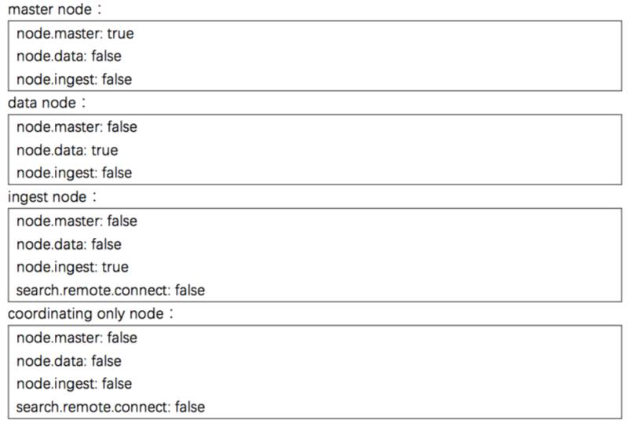The image size is (628, 424).
Task: Click 'node.data: true' line under data node
Action: [x=67, y=150]
